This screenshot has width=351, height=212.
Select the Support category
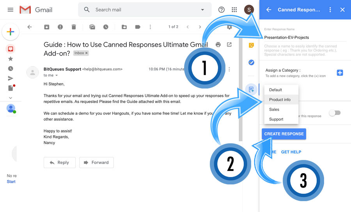click(281, 119)
